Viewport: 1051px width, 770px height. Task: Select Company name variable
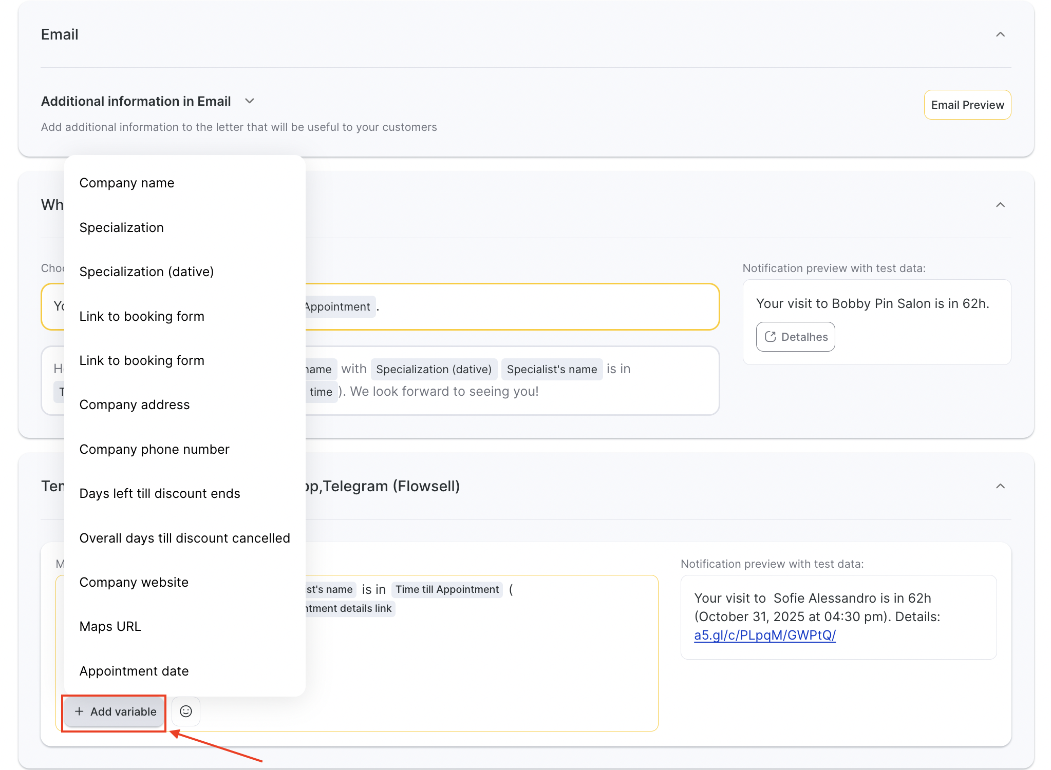126,183
